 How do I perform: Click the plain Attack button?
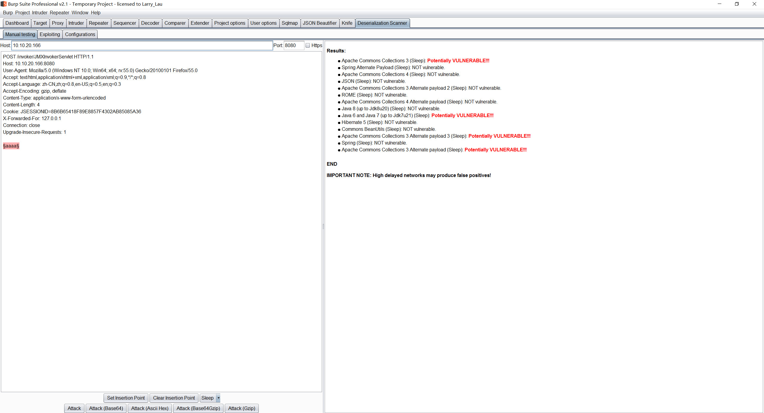[x=74, y=408]
